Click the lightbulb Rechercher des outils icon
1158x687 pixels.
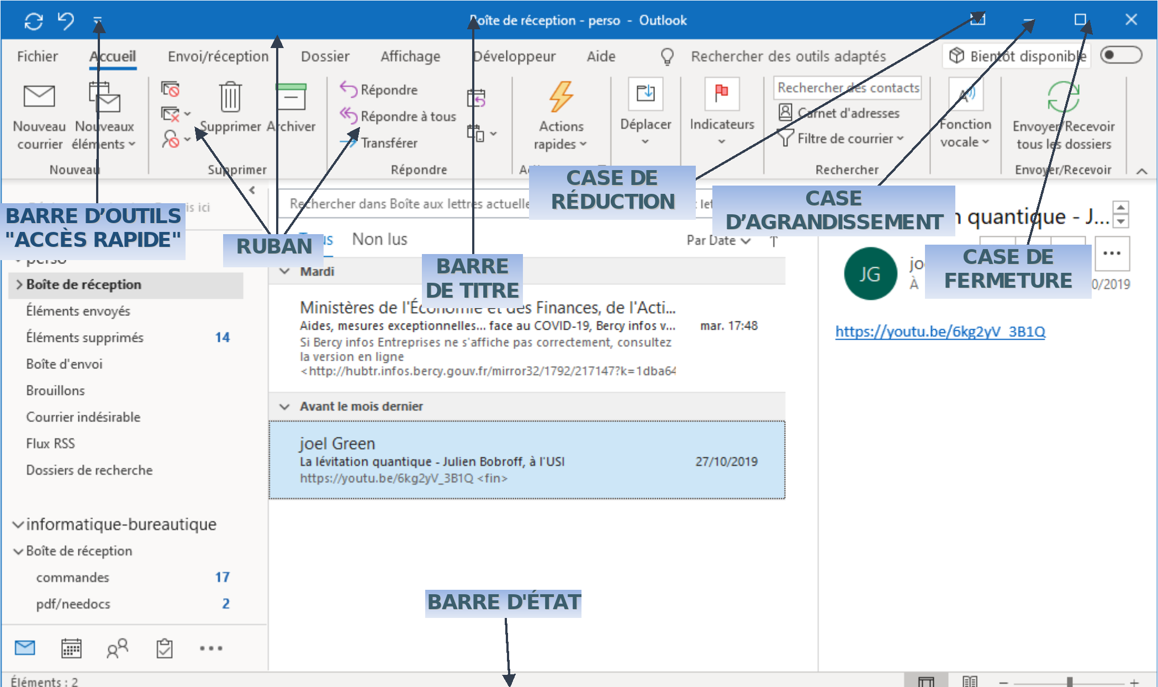click(667, 56)
